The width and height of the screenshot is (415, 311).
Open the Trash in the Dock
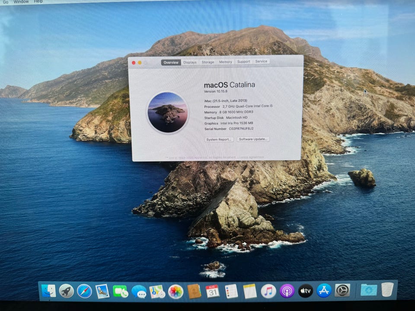387,289
